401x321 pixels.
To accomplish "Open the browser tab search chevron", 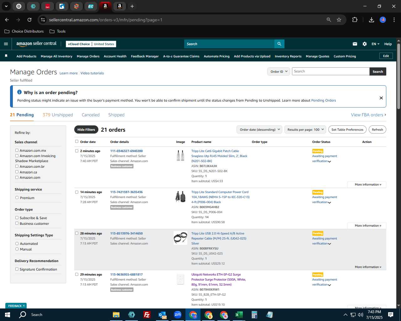I will pos(6,6).
